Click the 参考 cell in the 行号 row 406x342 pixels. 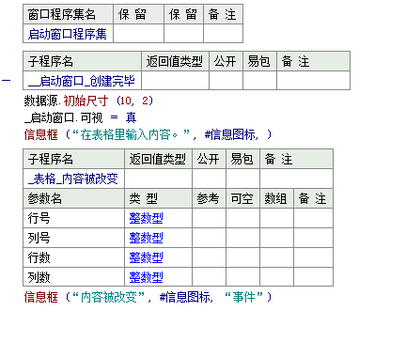pos(210,218)
